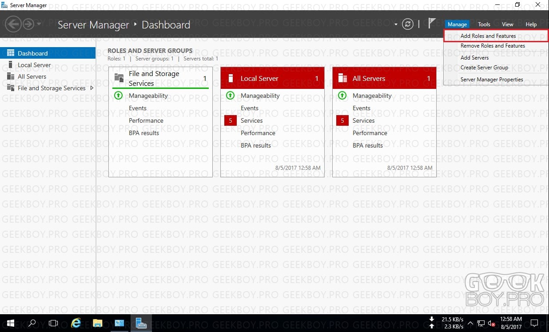Open the Tools menu
Screen dimensions: 549x332
[x=484, y=24]
